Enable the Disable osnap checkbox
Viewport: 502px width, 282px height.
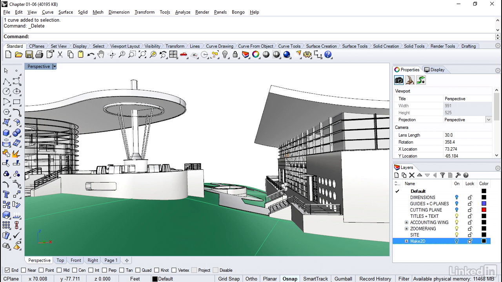pos(215,270)
